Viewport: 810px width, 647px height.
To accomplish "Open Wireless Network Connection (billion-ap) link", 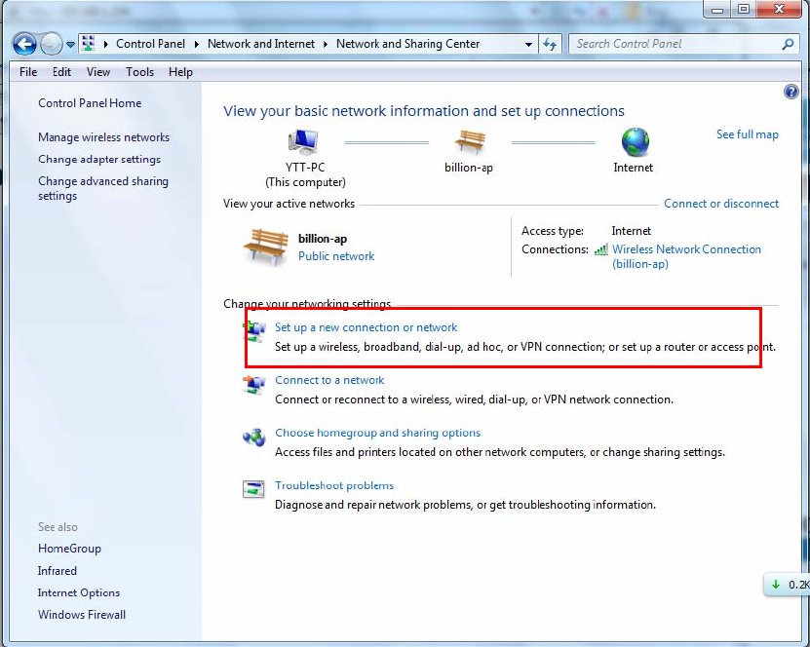I will point(686,256).
